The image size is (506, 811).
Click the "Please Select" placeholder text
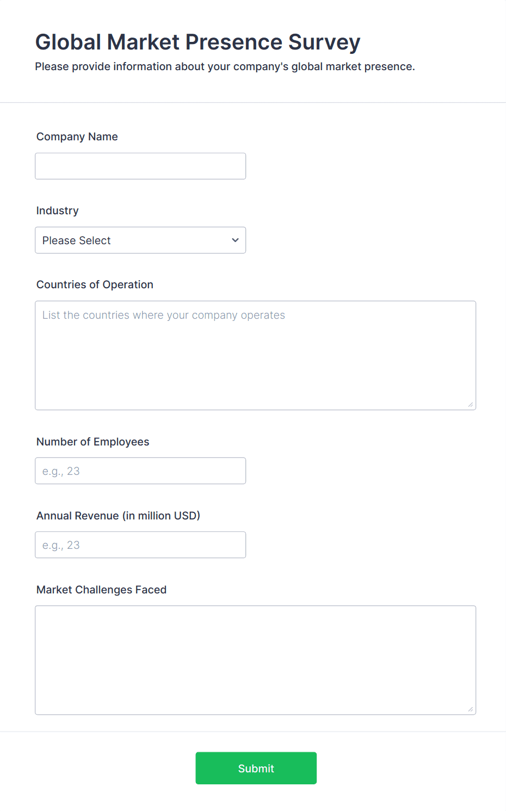(x=77, y=240)
